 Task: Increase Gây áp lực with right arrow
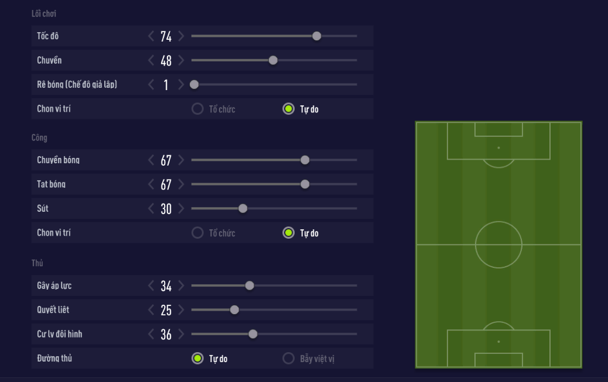[181, 285]
